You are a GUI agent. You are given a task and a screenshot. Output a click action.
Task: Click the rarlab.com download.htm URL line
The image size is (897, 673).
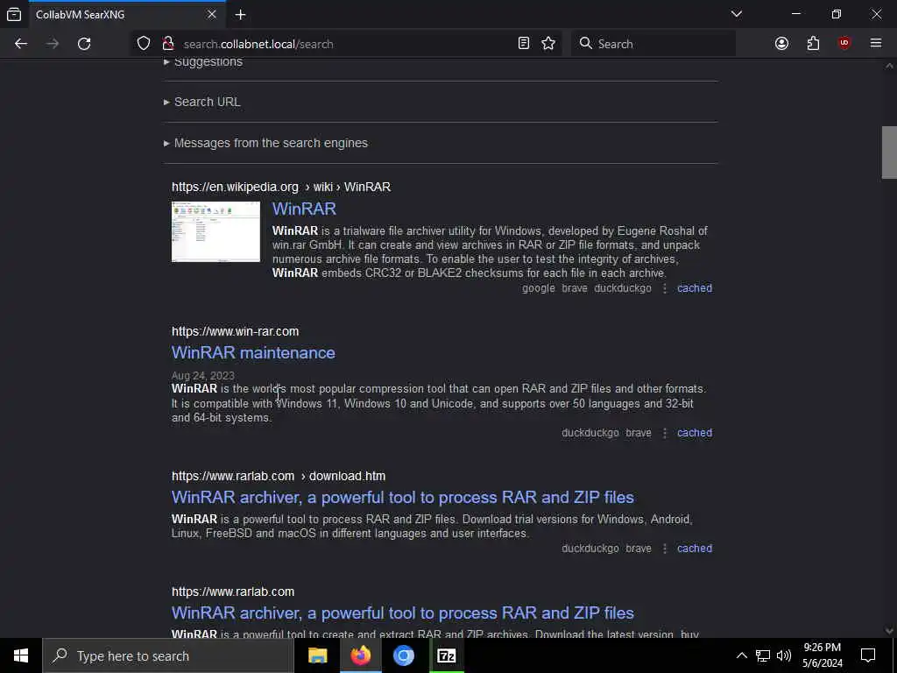pyautogui.click(x=279, y=476)
